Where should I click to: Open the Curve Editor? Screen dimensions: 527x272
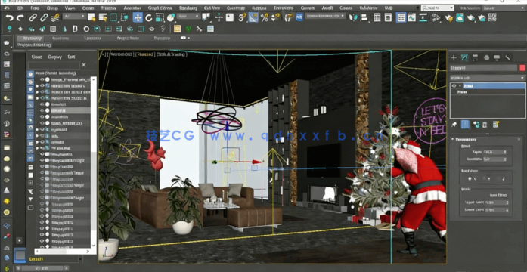point(412,17)
